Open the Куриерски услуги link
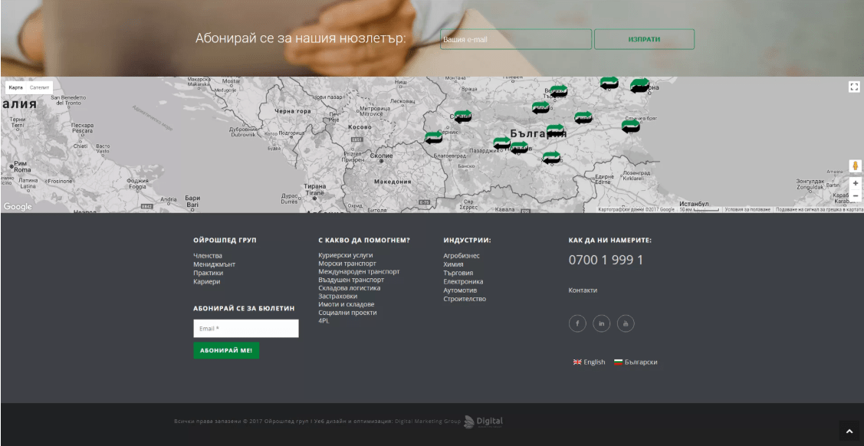This screenshot has height=446, width=864. (346, 255)
